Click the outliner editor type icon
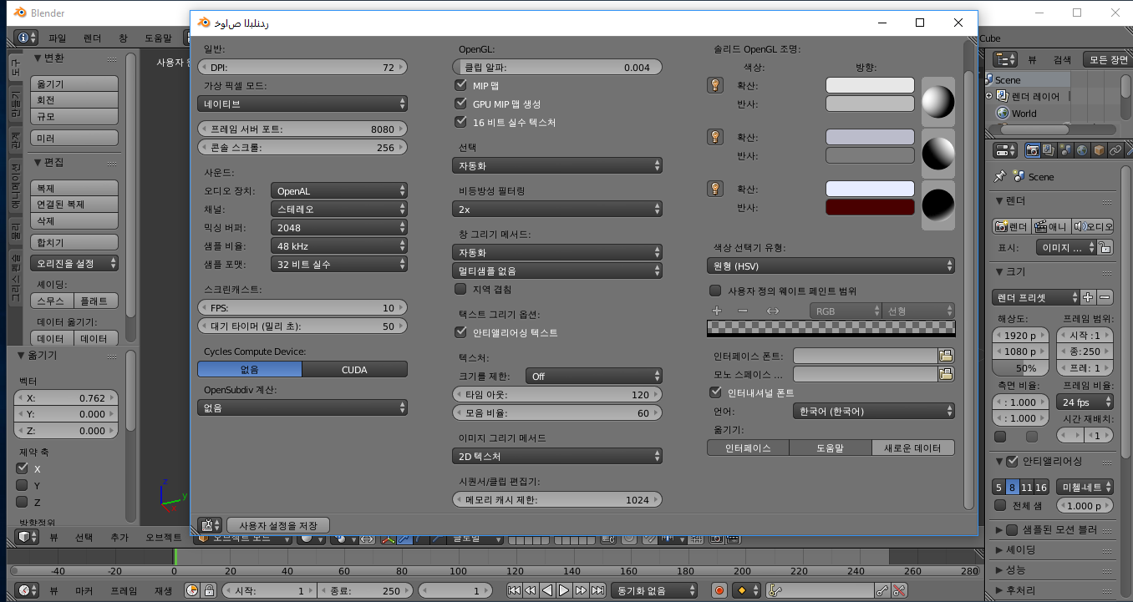Screen dimensions: 1133x602 [1003, 59]
